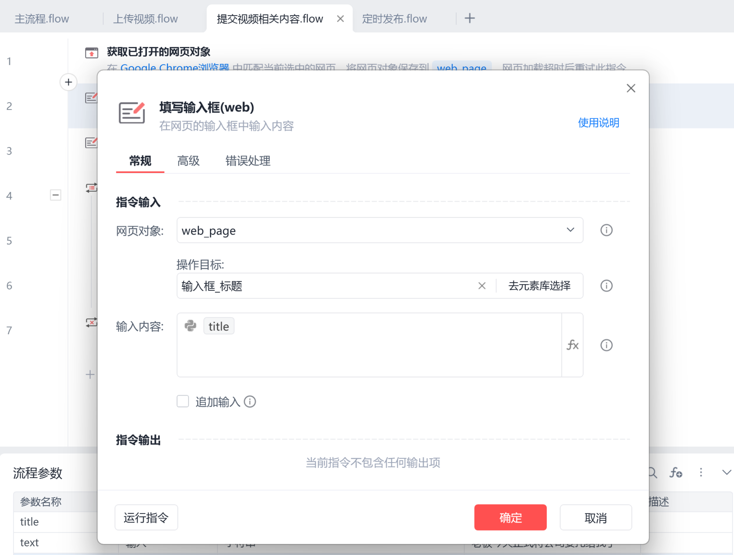The height and width of the screenshot is (555, 734).
Task: Click the add-variable fx icon in 流程参数
Action: click(675, 473)
